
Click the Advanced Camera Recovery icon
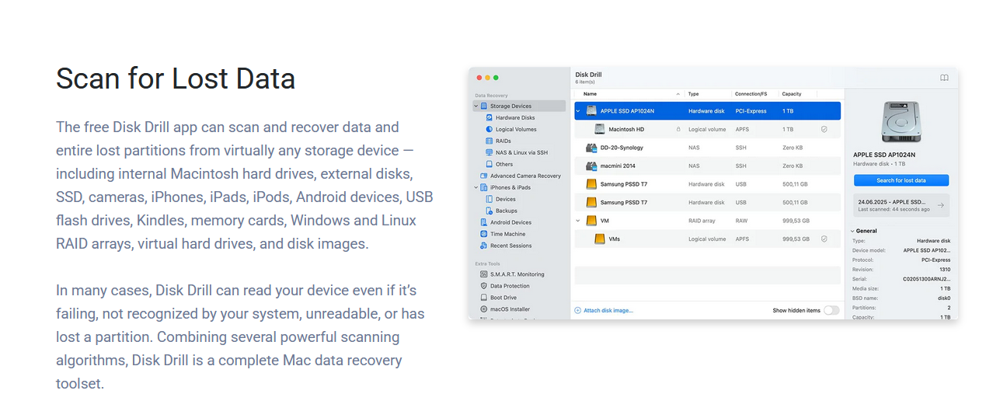tap(483, 176)
